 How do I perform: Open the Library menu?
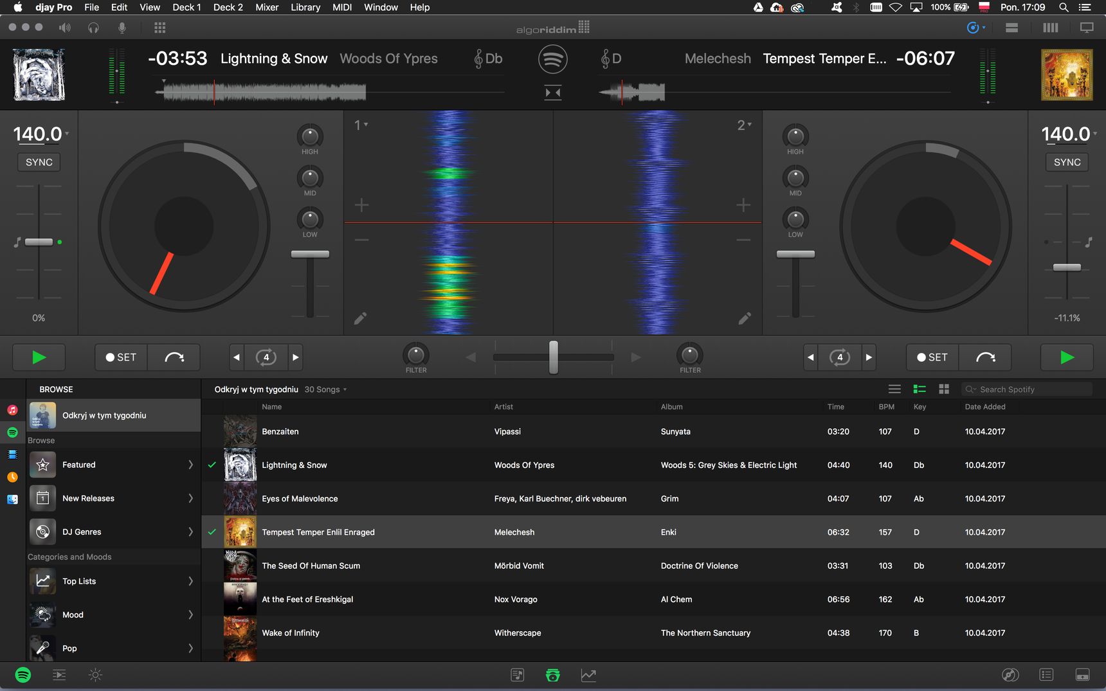point(305,7)
